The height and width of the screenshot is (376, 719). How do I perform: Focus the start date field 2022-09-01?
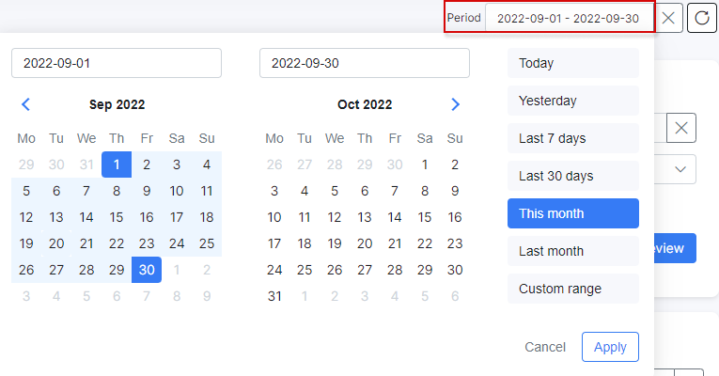(x=117, y=63)
